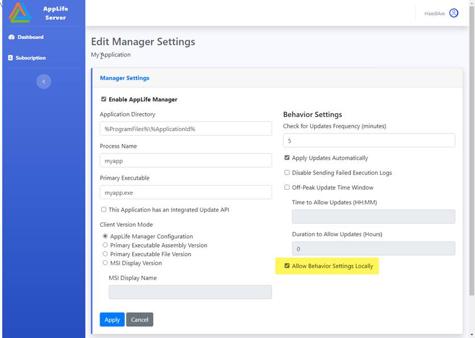Click the AppLife Server logo icon
The width and height of the screenshot is (475, 338).
[x=20, y=12]
